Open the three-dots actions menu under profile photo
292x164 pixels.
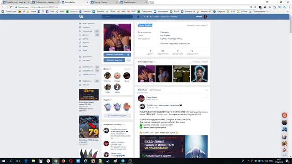click(128, 60)
